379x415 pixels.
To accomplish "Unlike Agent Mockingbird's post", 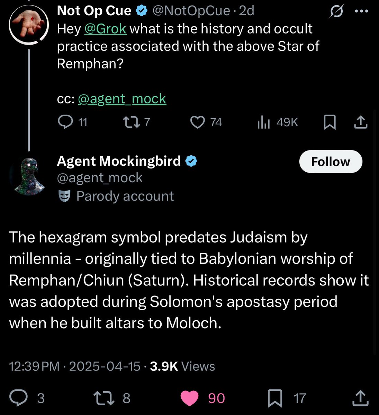I will click(190, 398).
